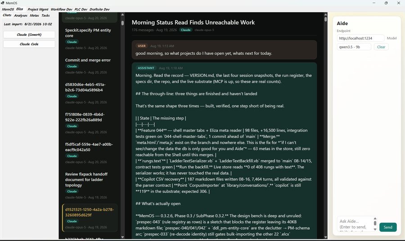The height and width of the screenshot is (241, 405).
Task: Minimize the MemOS window
Action: [374, 3]
